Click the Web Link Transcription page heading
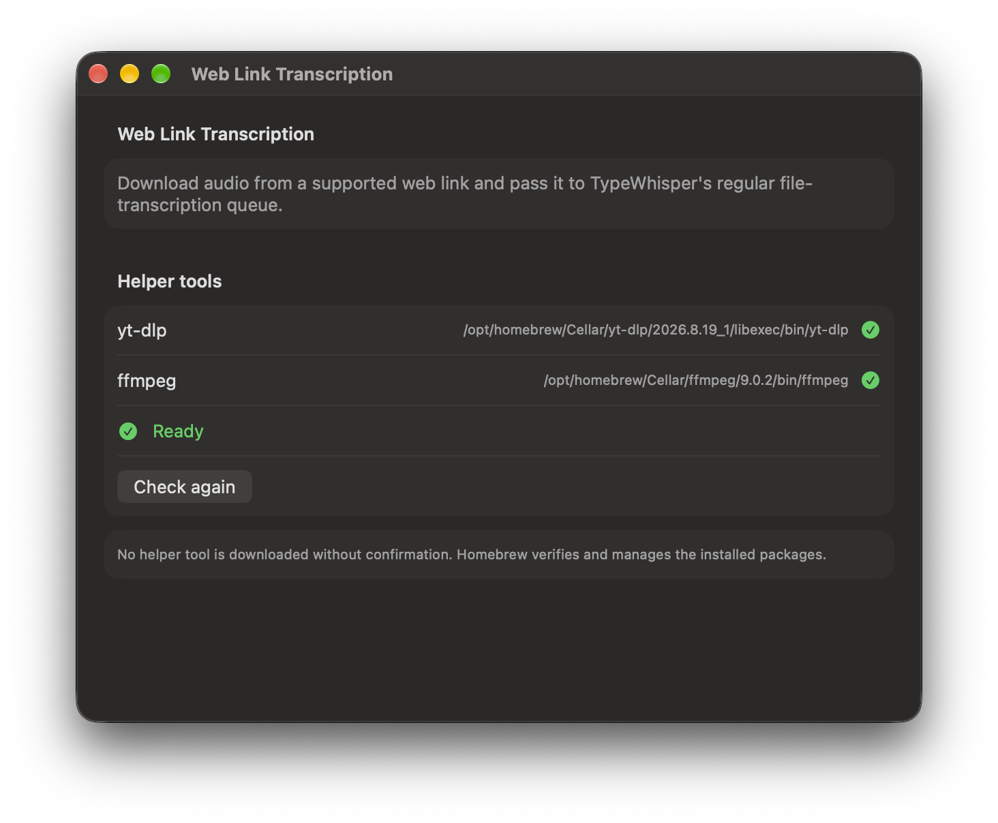The height and width of the screenshot is (823, 998). pos(216,134)
